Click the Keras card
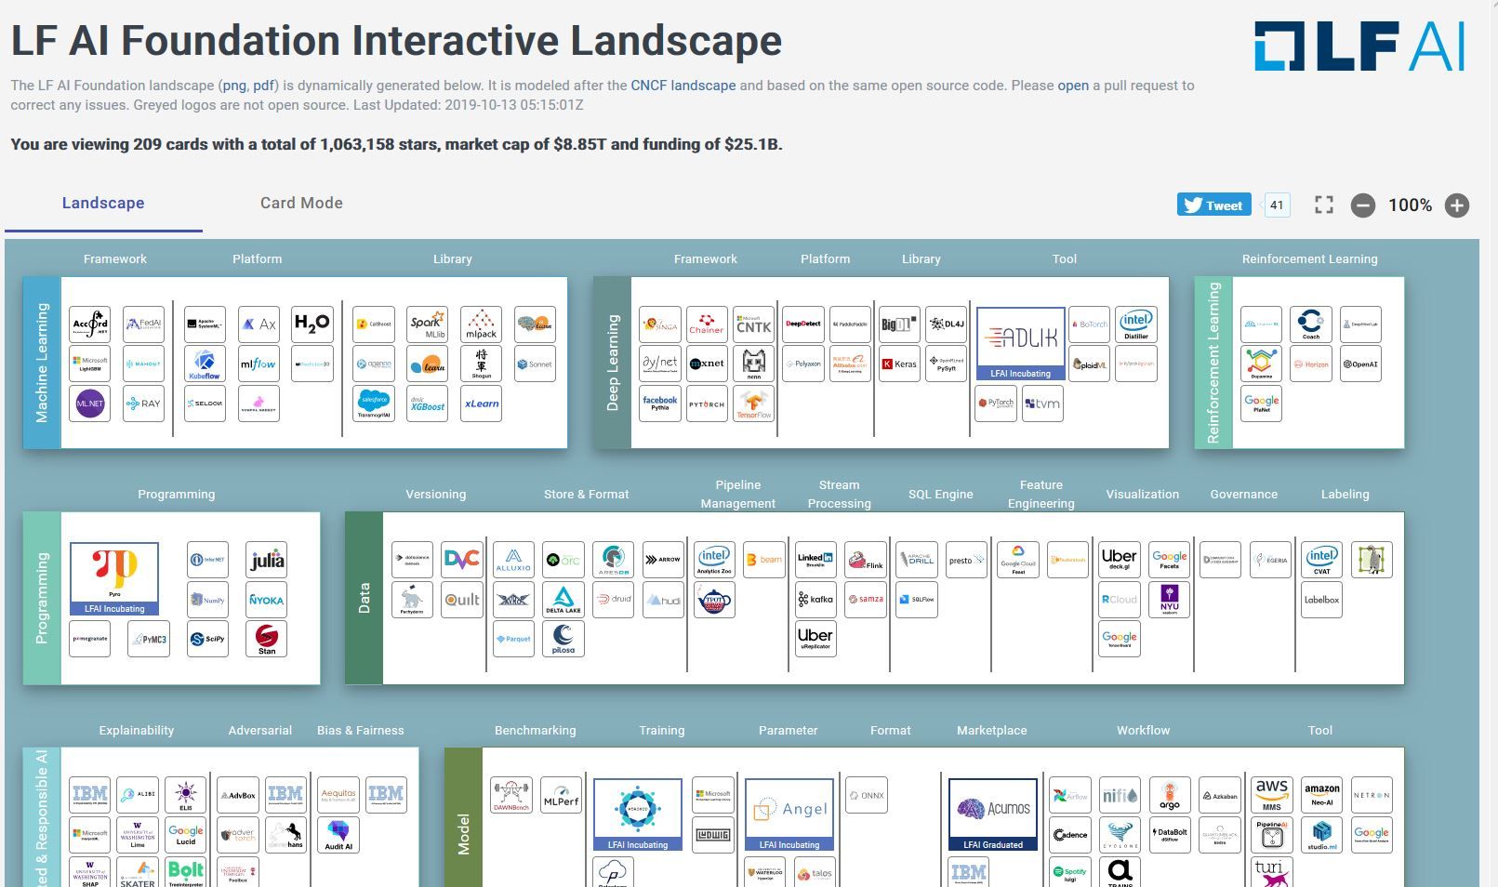The width and height of the screenshot is (1498, 887). [900, 364]
